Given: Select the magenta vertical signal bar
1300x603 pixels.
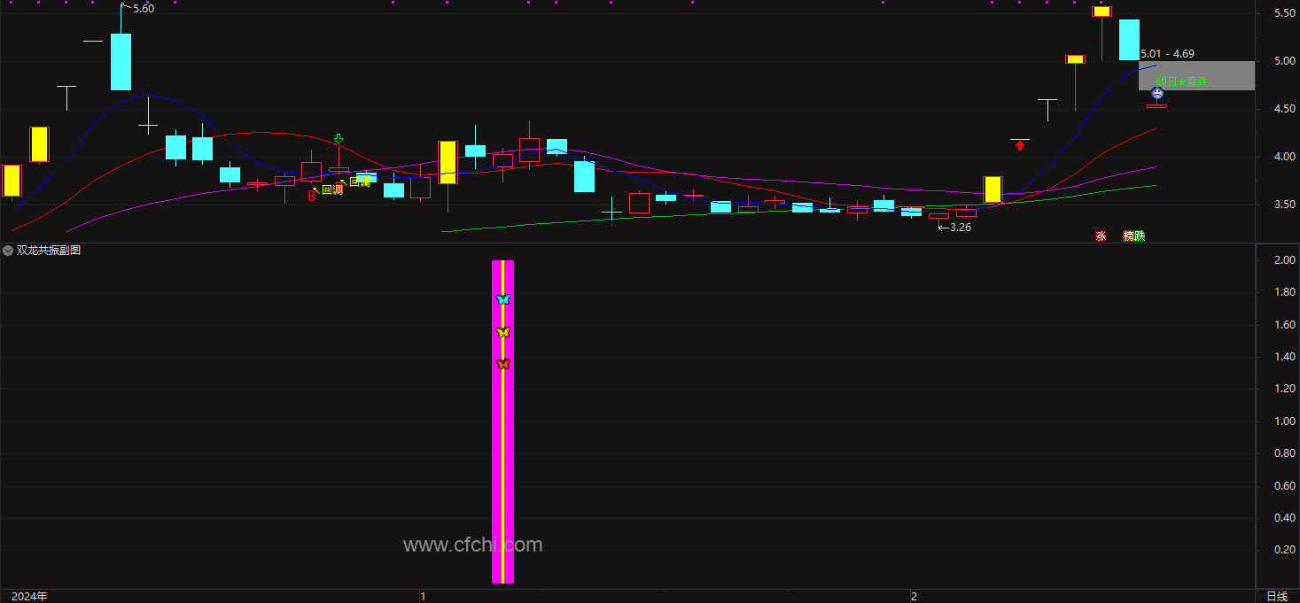Looking at the screenshot, I should [x=502, y=422].
